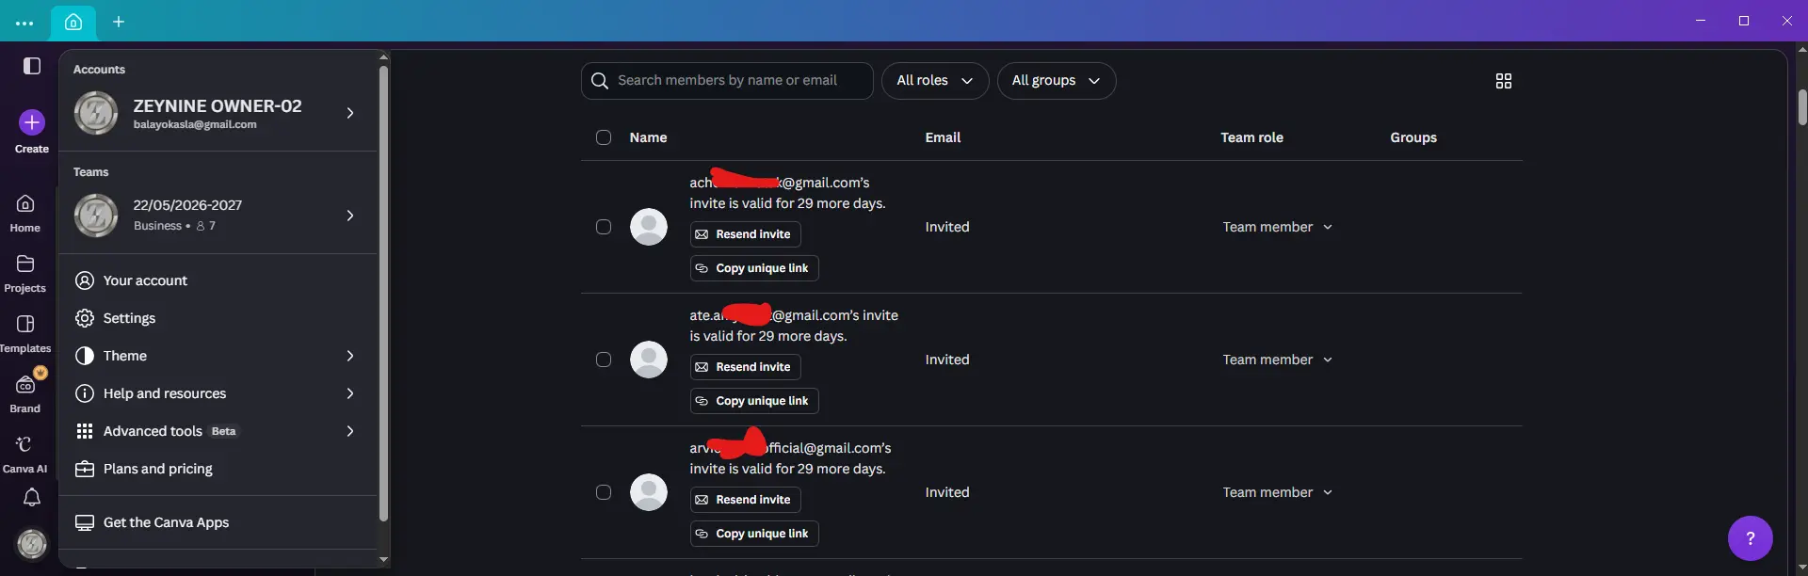Open Canva AI in left rail

click(25, 455)
